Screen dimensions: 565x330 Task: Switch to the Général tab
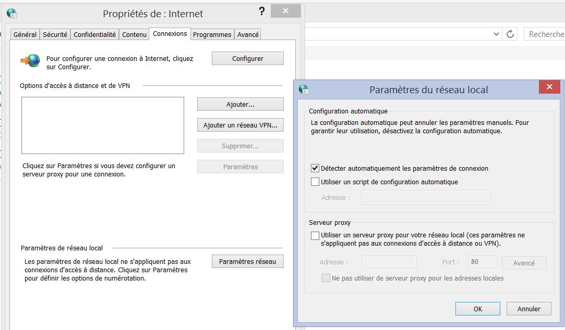25,34
